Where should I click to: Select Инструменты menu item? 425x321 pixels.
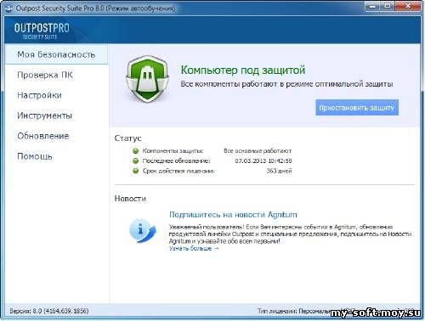coord(45,115)
